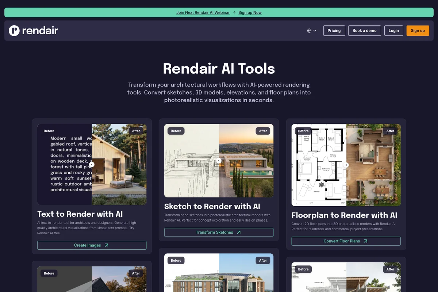Open the language globe icon selector

[x=310, y=31]
